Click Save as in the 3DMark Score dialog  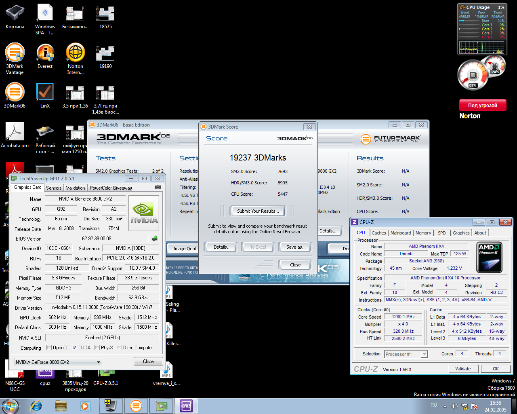(x=296, y=247)
